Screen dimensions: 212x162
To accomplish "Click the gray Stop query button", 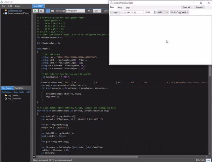I will [x=41, y=11].
